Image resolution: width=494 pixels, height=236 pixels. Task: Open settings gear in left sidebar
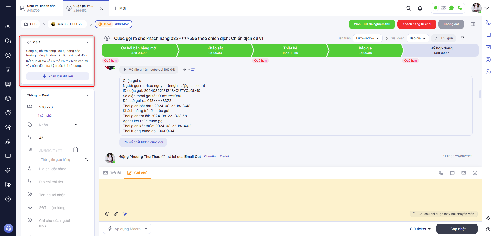(x=8, y=199)
